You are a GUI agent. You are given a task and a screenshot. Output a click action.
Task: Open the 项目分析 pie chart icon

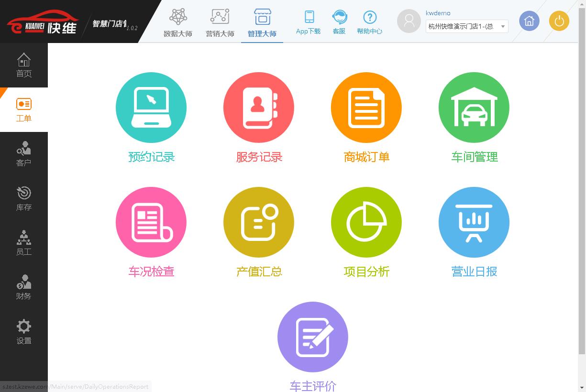point(366,222)
